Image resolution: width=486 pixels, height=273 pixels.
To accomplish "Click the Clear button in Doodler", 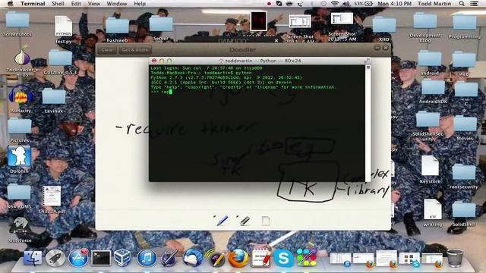I will [x=107, y=50].
